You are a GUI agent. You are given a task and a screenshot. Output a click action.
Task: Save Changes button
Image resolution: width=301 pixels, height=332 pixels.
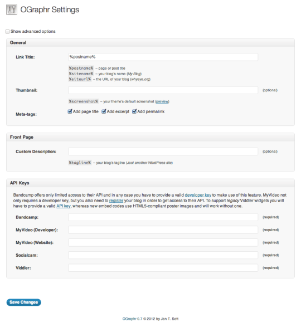tap(24, 302)
